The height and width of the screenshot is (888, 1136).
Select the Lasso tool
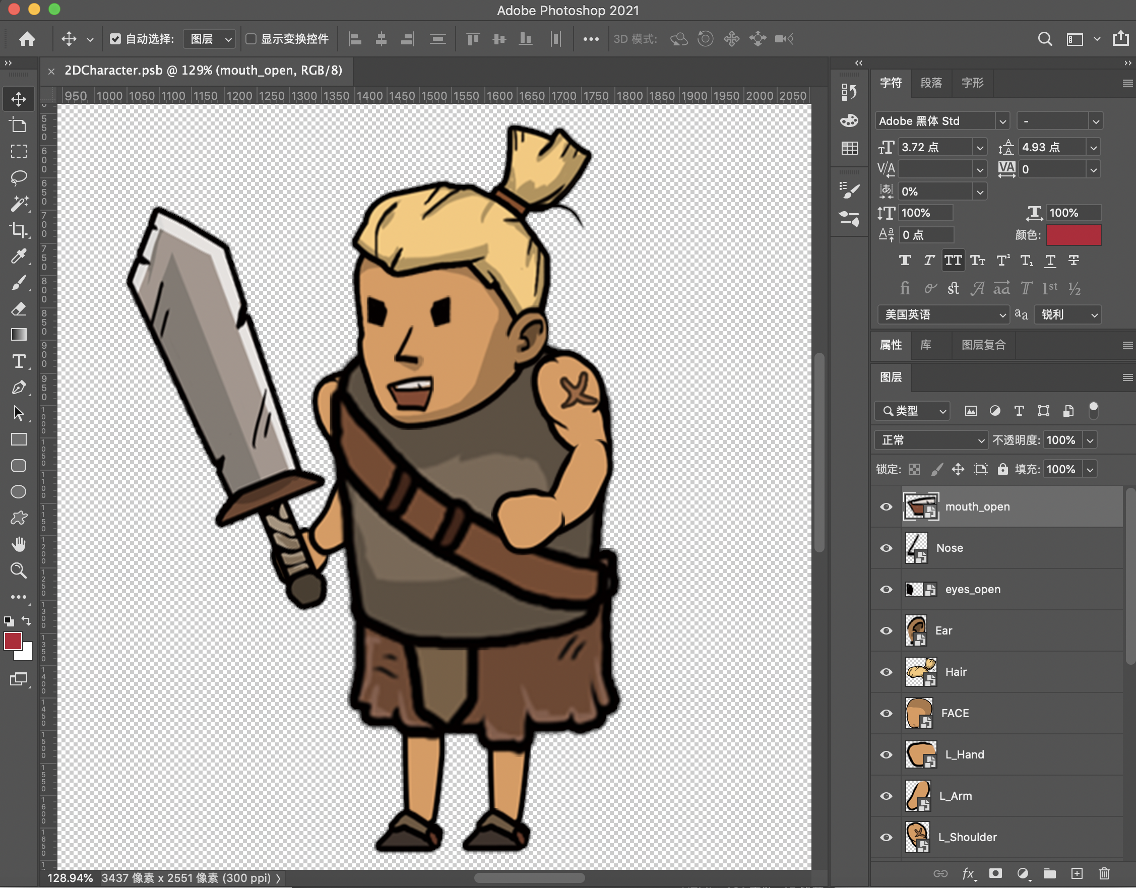point(19,177)
